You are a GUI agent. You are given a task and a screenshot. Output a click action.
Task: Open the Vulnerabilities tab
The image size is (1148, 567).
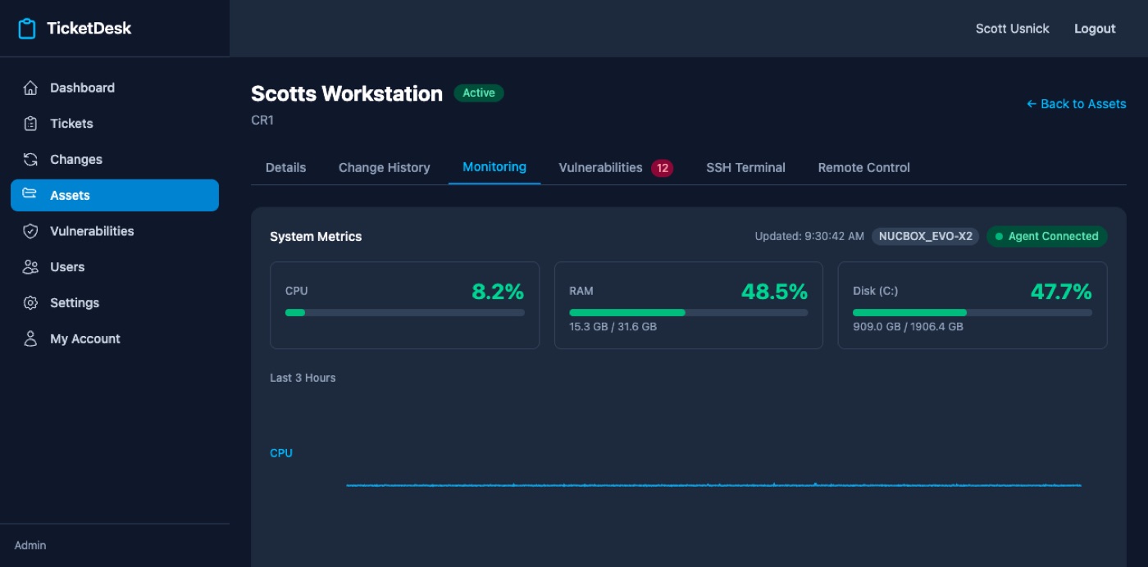615,167
